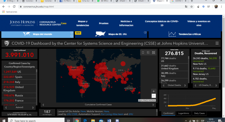Screen dimensions: 225x122
Task: Click the trend chart icon by Tendencias críticas
Action: (172, 34)
